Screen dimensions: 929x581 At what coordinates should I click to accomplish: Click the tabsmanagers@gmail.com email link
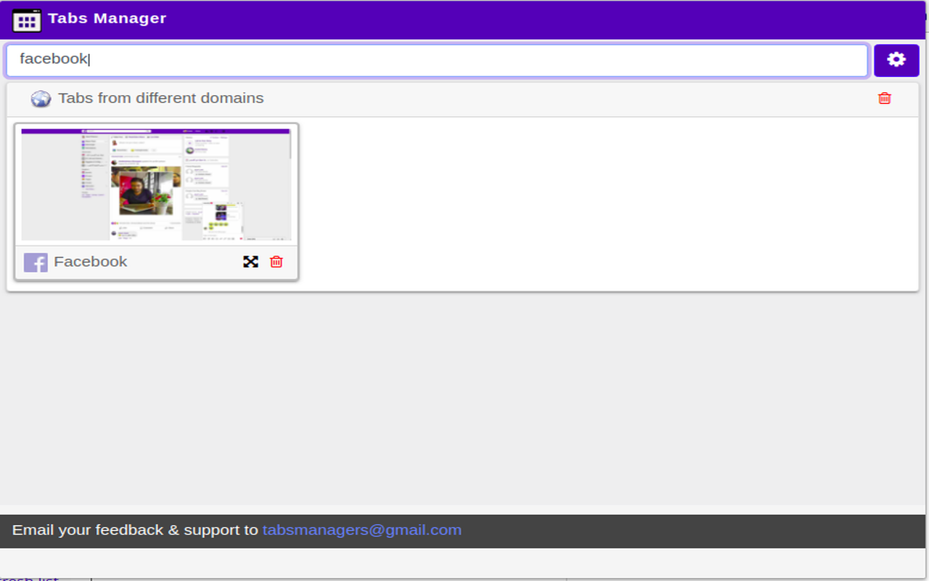pos(361,530)
